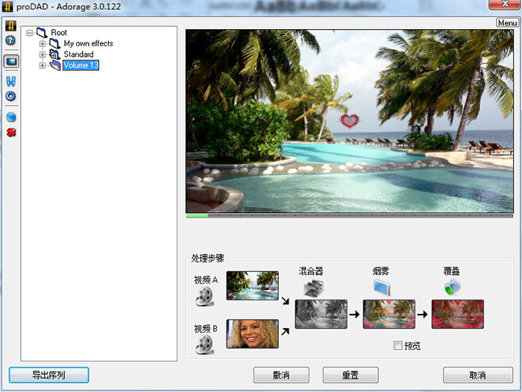The width and height of the screenshot is (522, 392).
Task: Click the Root folder icon
Action: point(42,33)
